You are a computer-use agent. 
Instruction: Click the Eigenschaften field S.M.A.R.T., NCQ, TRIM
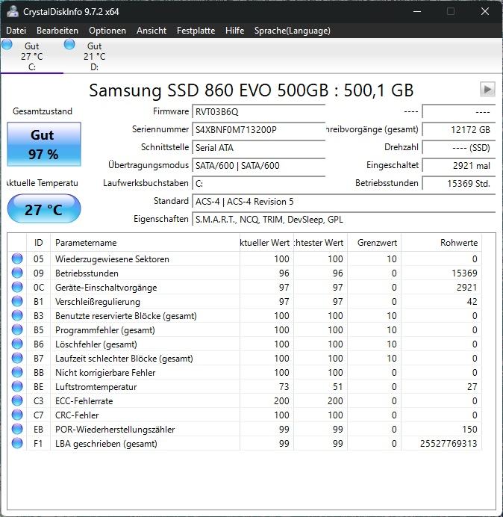tap(343, 219)
